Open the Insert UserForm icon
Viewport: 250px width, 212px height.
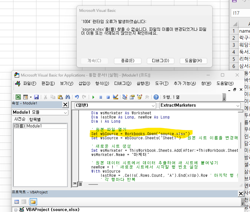(x=25, y=97)
